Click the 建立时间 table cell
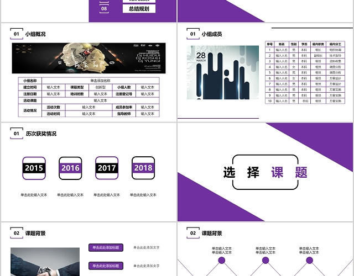Viewport: 354px width, 276px height. pos(30,87)
